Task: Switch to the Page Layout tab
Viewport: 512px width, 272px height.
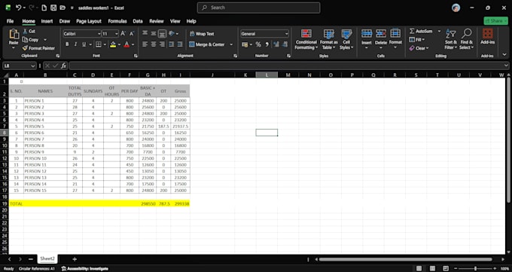Action: (89, 21)
